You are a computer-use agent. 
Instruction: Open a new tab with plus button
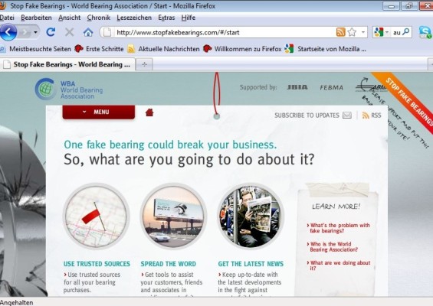(144, 64)
